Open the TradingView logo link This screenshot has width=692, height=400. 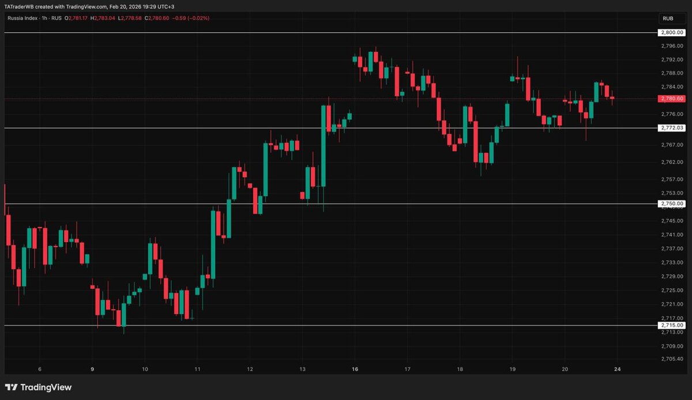coord(38,387)
